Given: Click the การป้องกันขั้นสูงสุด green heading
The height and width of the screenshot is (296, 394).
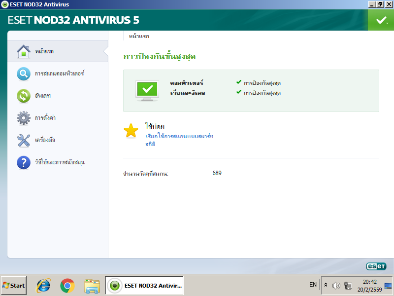Looking at the screenshot, I should pyautogui.click(x=159, y=56).
